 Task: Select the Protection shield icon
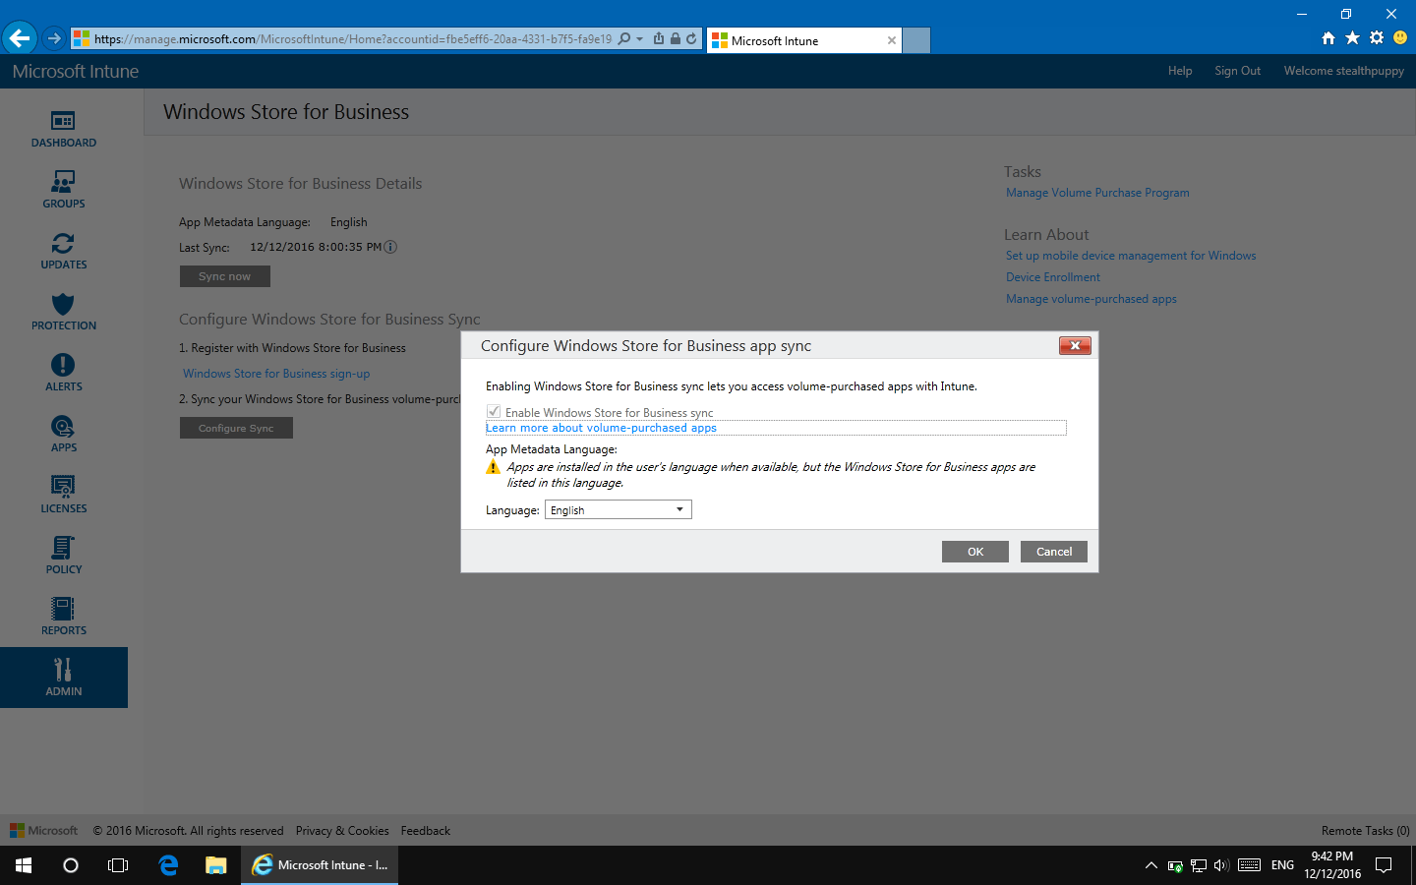[63, 304]
